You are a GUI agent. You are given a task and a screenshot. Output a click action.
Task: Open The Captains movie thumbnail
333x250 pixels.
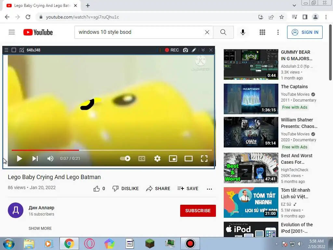251,99
